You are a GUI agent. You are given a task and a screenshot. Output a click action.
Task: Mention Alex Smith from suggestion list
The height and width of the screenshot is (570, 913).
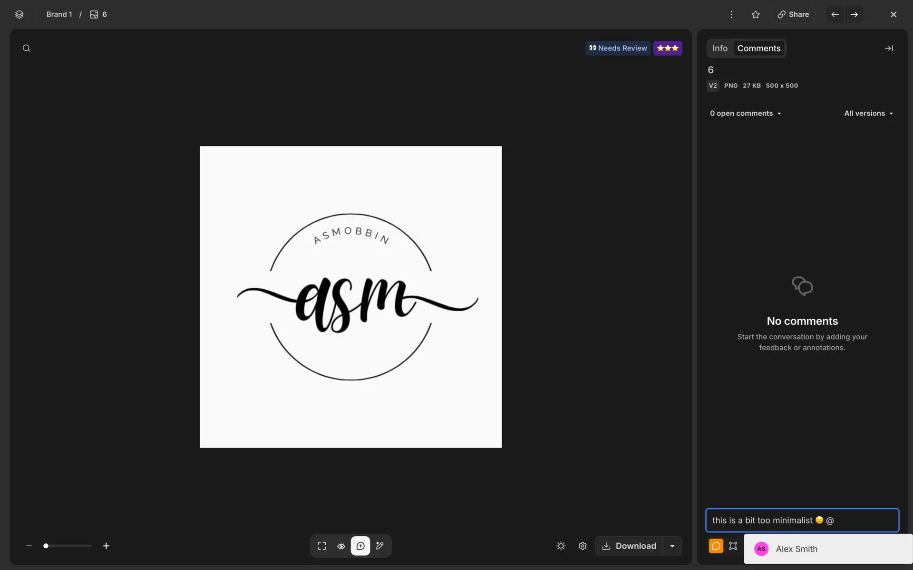[796, 549]
